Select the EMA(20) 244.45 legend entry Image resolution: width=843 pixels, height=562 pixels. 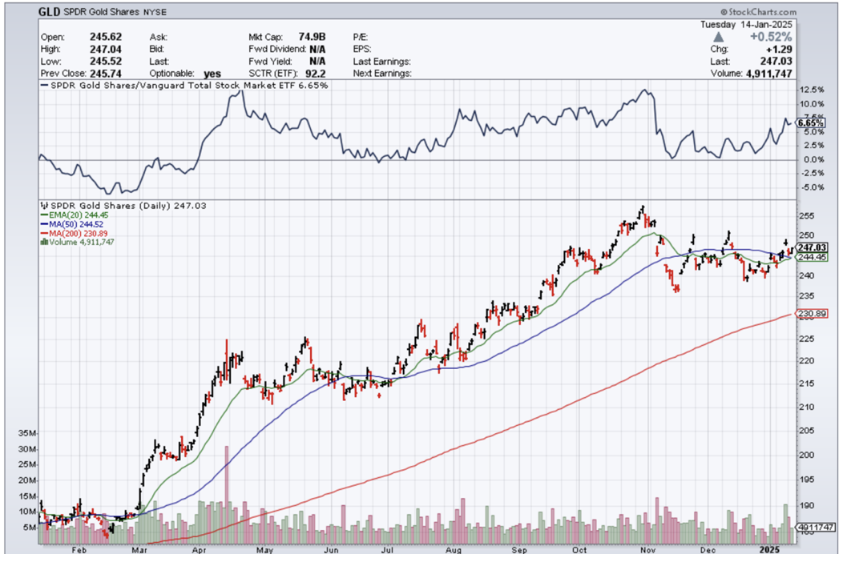pyautogui.click(x=75, y=215)
